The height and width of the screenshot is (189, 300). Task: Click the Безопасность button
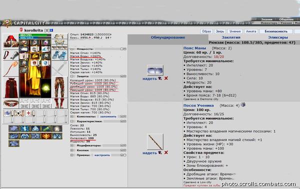point(276,31)
